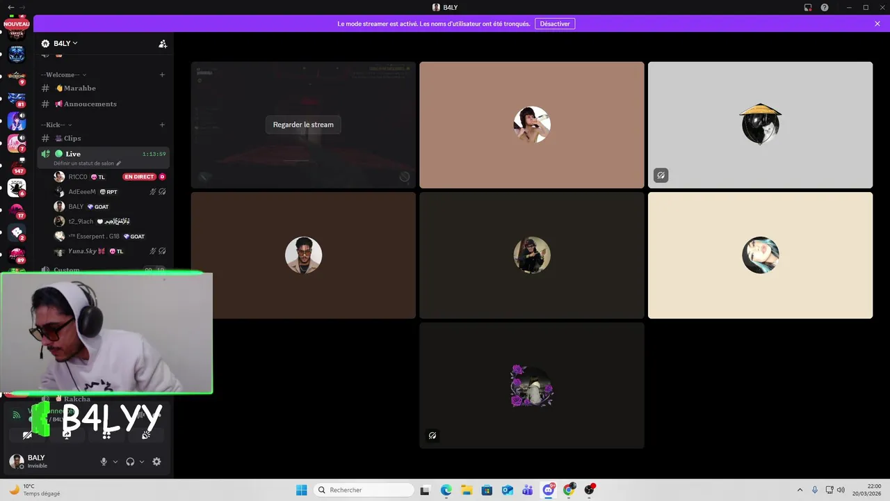Open the activities button in voice panel
The height and width of the screenshot is (501, 890).
[106, 435]
